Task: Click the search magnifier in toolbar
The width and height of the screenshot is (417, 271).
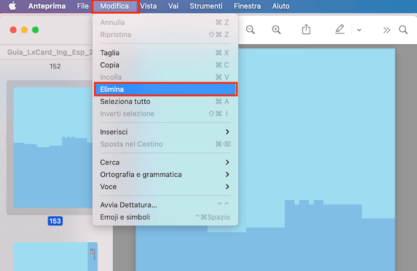Action: (x=403, y=29)
